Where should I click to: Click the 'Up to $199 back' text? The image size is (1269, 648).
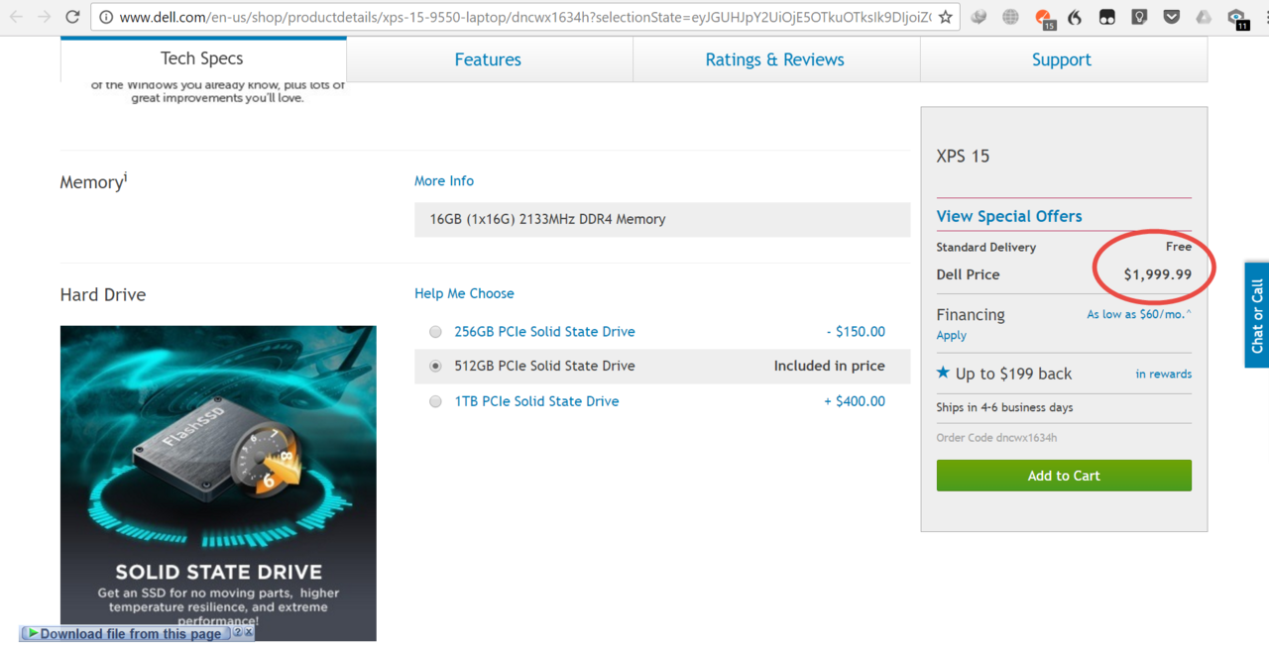pos(1014,374)
